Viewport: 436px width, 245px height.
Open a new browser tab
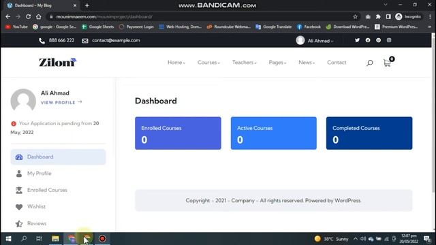[87, 5]
